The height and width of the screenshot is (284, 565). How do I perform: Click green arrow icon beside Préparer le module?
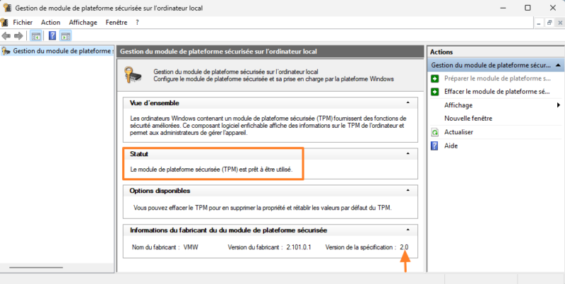(x=435, y=78)
